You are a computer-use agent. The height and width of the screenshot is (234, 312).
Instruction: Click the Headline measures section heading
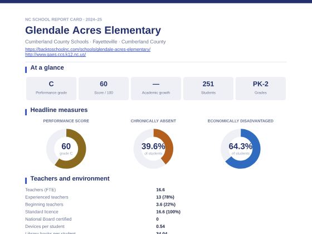pos(59,110)
